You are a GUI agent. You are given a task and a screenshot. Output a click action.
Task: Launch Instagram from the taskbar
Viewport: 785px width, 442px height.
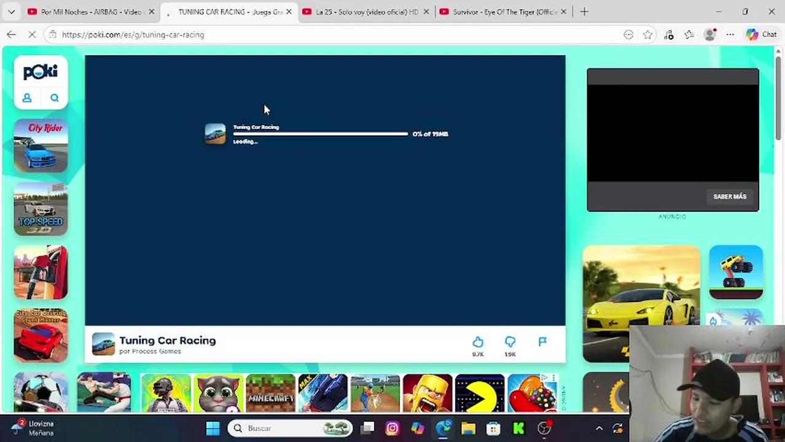[392, 428]
